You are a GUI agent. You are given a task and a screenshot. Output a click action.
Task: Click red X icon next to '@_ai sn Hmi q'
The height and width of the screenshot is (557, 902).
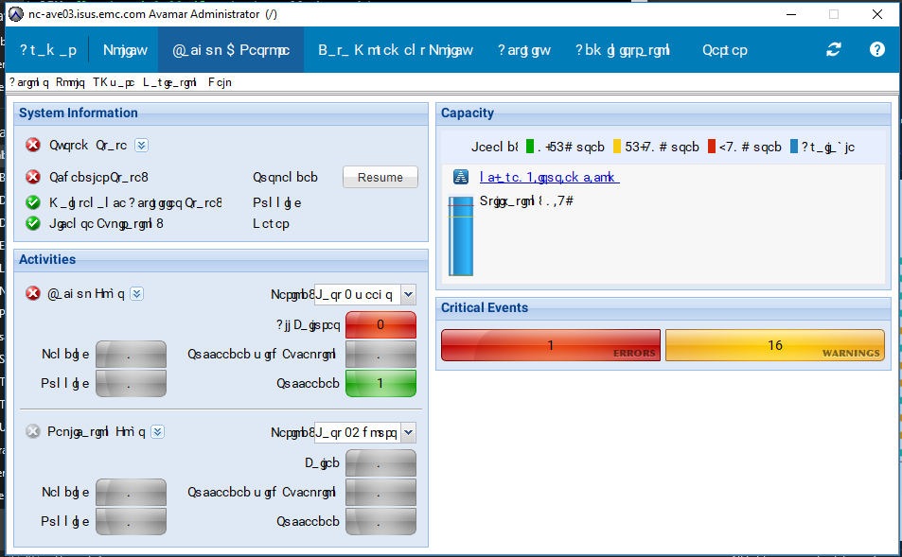click(x=33, y=294)
